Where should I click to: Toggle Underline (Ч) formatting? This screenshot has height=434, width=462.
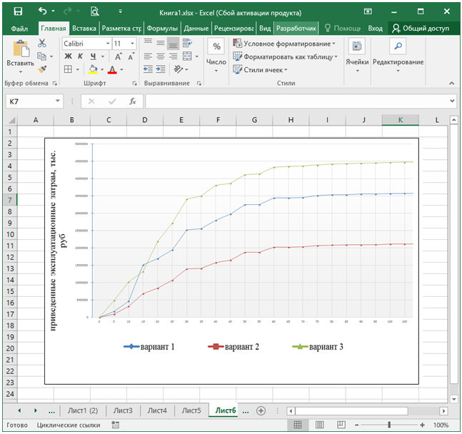tap(93, 56)
